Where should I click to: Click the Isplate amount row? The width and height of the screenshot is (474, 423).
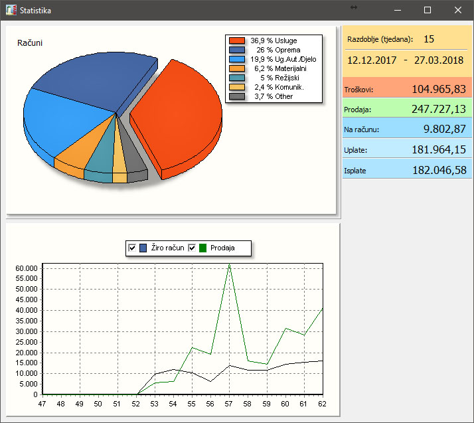[406, 171]
